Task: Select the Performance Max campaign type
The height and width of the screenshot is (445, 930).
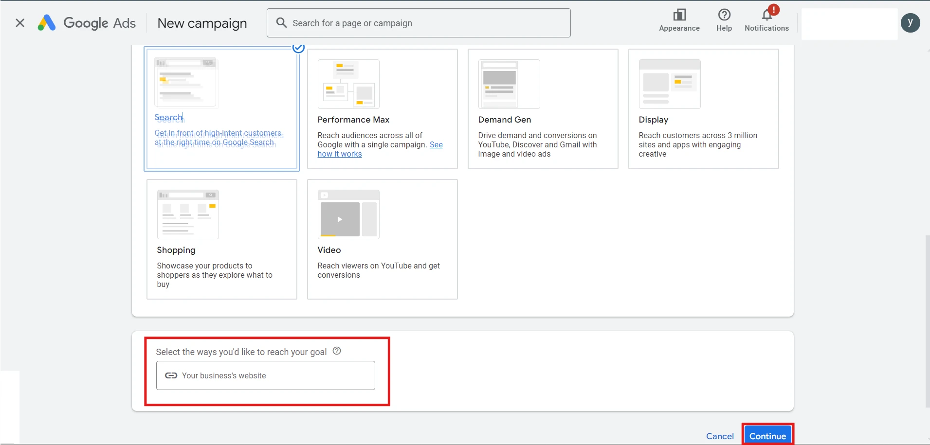Action: point(383,109)
